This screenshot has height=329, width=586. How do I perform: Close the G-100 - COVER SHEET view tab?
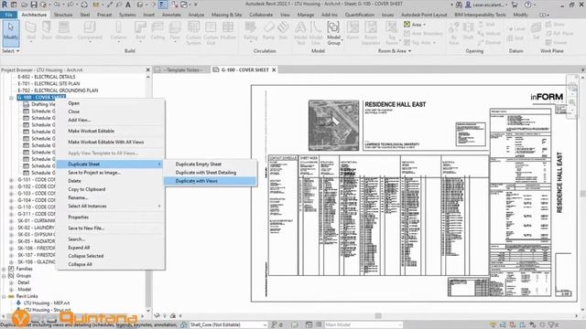tap(274, 69)
